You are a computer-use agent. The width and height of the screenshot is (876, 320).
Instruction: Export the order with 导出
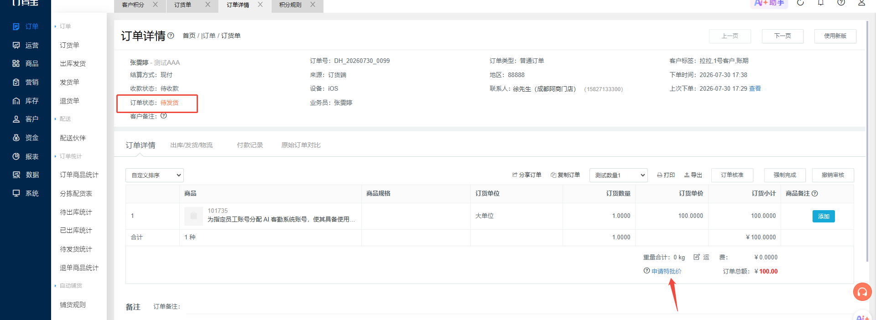[693, 175]
